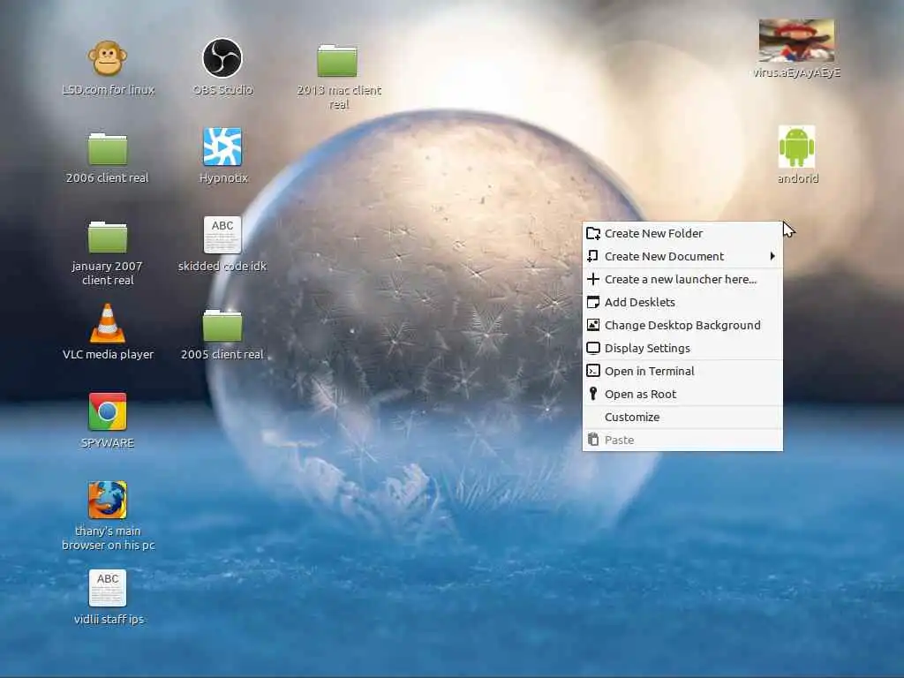Select the 2013 mac client real folder
Screen dimensions: 904x678
pos(337,61)
